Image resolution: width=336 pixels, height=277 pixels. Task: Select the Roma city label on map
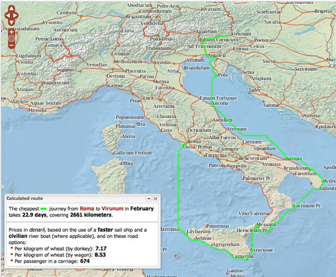pyautogui.click(x=194, y=142)
